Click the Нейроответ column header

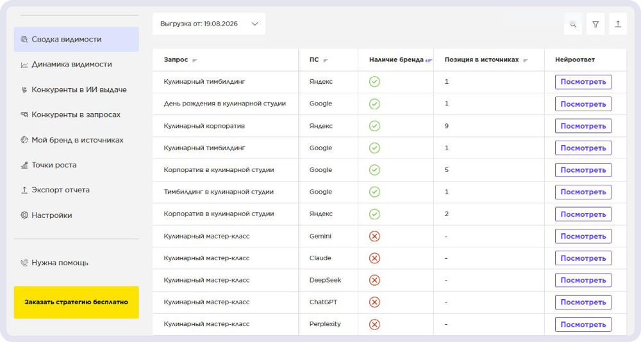point(575,59)
